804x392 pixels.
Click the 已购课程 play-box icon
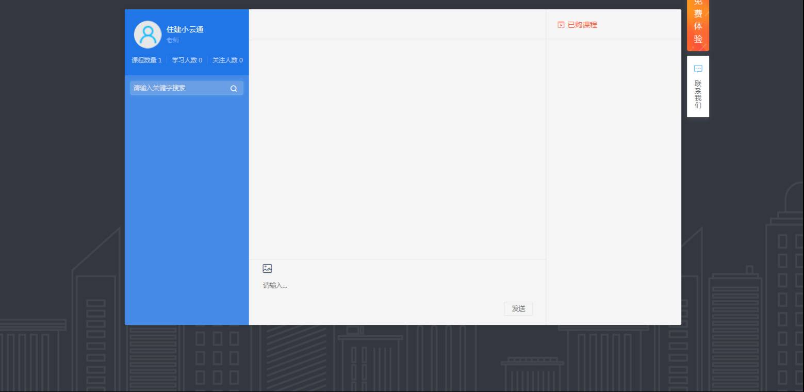(561, 25)
